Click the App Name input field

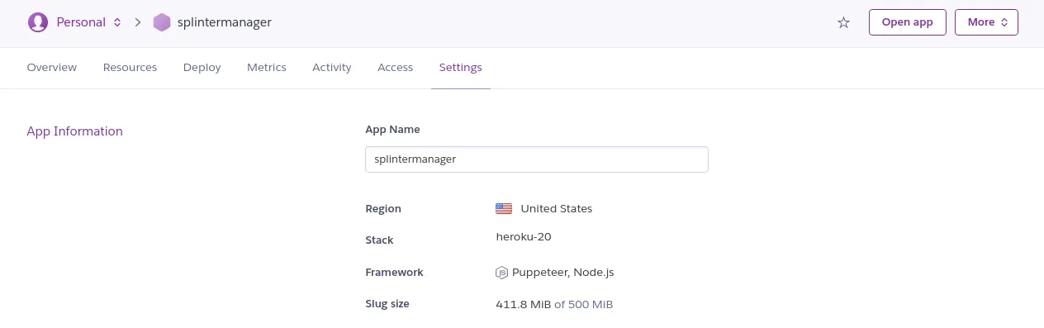click(x=537, y=159)
